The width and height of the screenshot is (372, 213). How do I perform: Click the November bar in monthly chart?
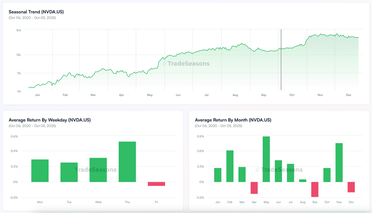pyautogui.click(x=339, y=162)
